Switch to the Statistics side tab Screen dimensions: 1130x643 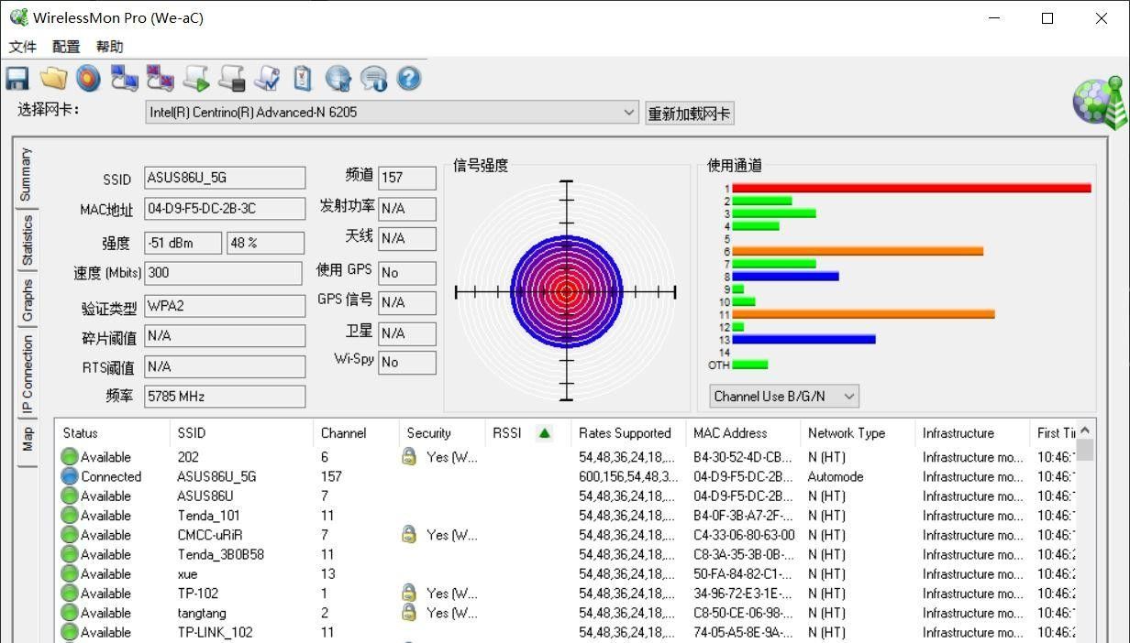click(x=27, y=240)
